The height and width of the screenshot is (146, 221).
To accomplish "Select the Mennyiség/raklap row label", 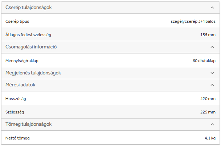I will click(x=22, y=60).
